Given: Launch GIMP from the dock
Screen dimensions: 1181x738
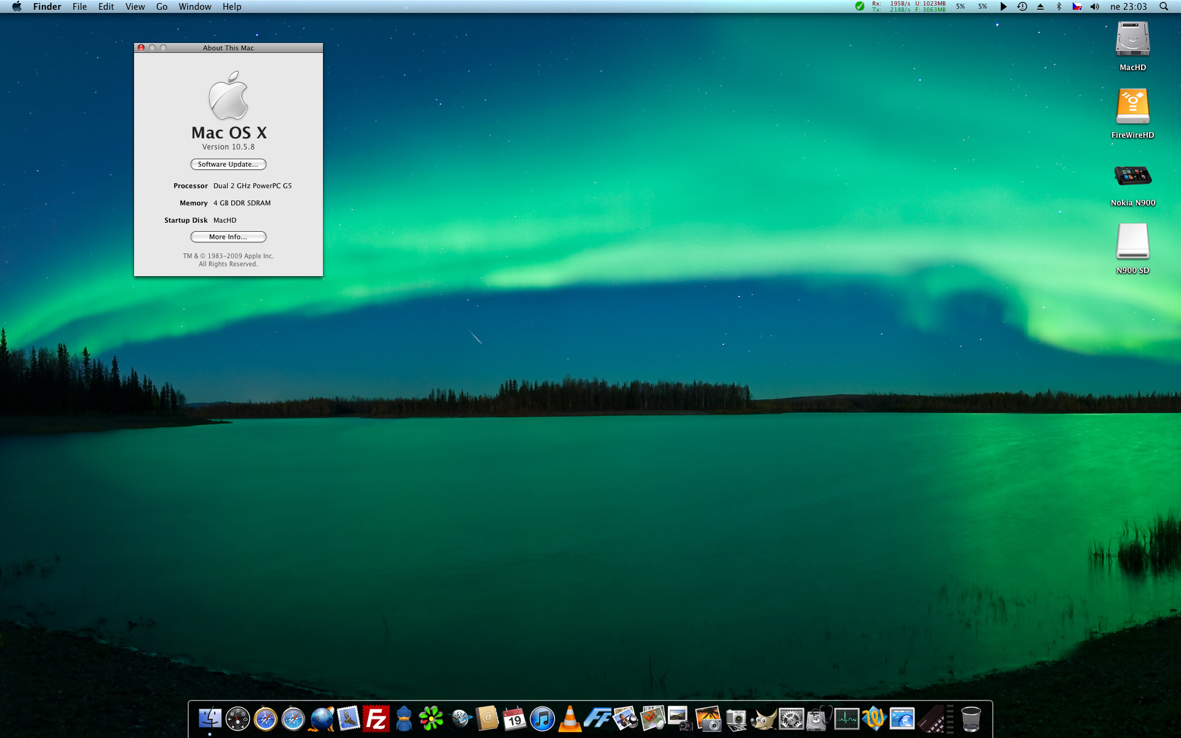Looking at the screenshot, I should pyautogui.click(x=763, y=718).
